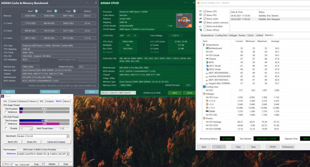Click the +12 V voltage icon
Viewport: 310px width, 167px height.
(x=207, y=108)
